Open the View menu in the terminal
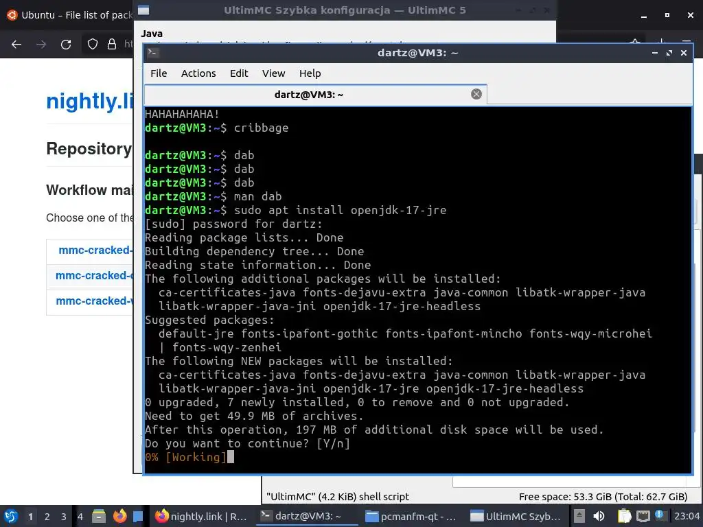Viewport: 703px width, 527px height. (273, 73)
